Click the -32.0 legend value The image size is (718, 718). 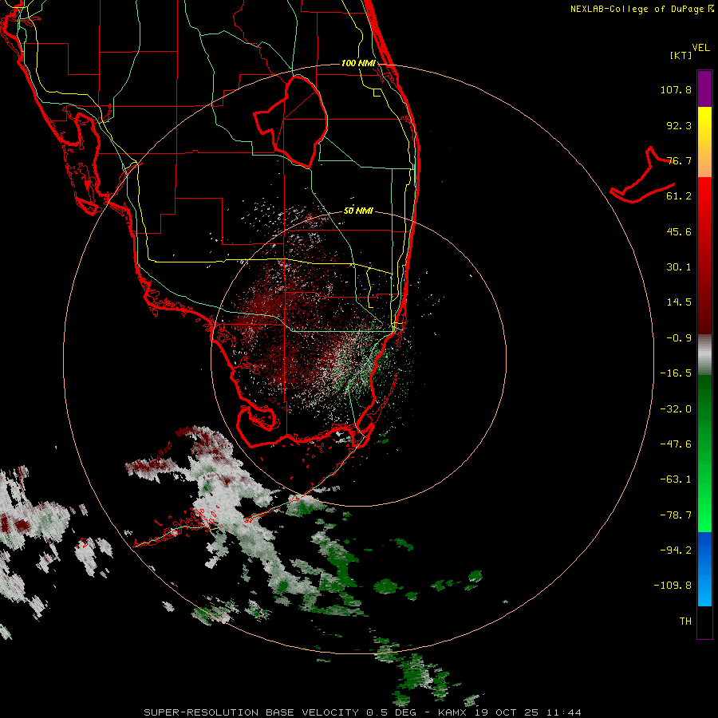[x=676, y=409]
